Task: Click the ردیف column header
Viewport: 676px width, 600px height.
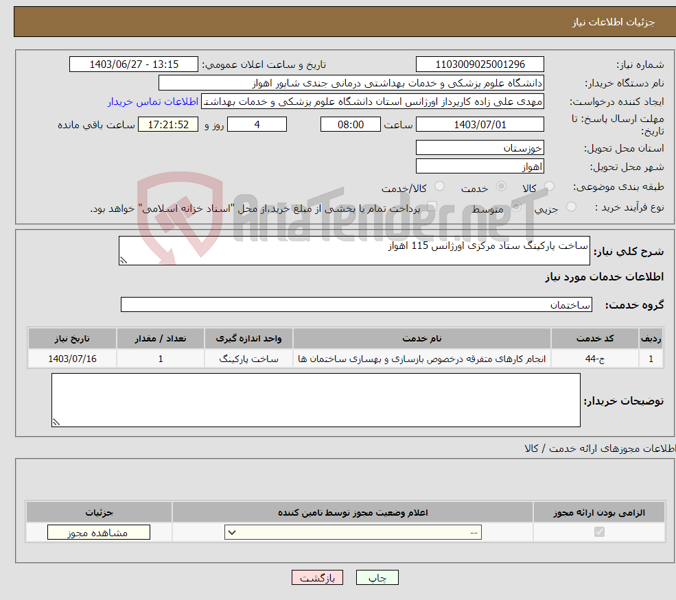Action: [x=651, y=339]
